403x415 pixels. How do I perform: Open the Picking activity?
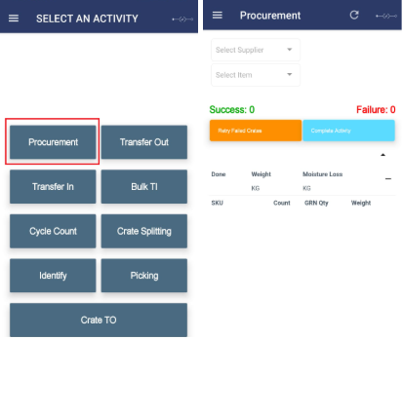point(144,276)
